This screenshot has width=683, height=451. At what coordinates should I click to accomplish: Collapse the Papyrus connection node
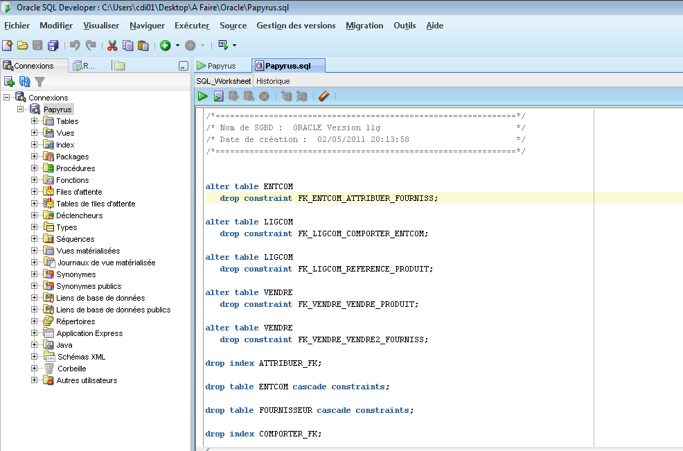21,109
